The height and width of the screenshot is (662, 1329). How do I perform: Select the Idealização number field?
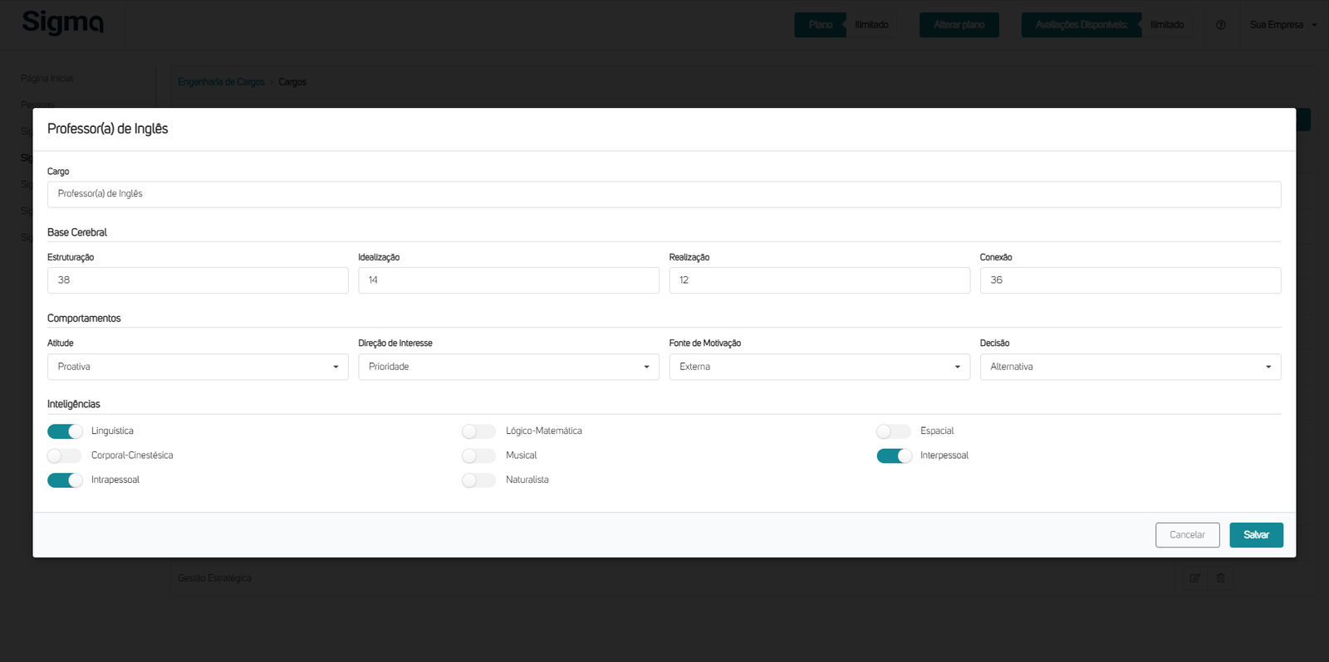click(508, 280)
